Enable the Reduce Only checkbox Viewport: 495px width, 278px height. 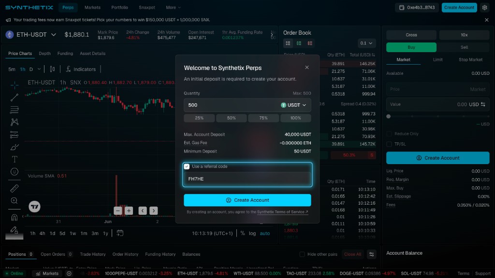pos(389,134)
